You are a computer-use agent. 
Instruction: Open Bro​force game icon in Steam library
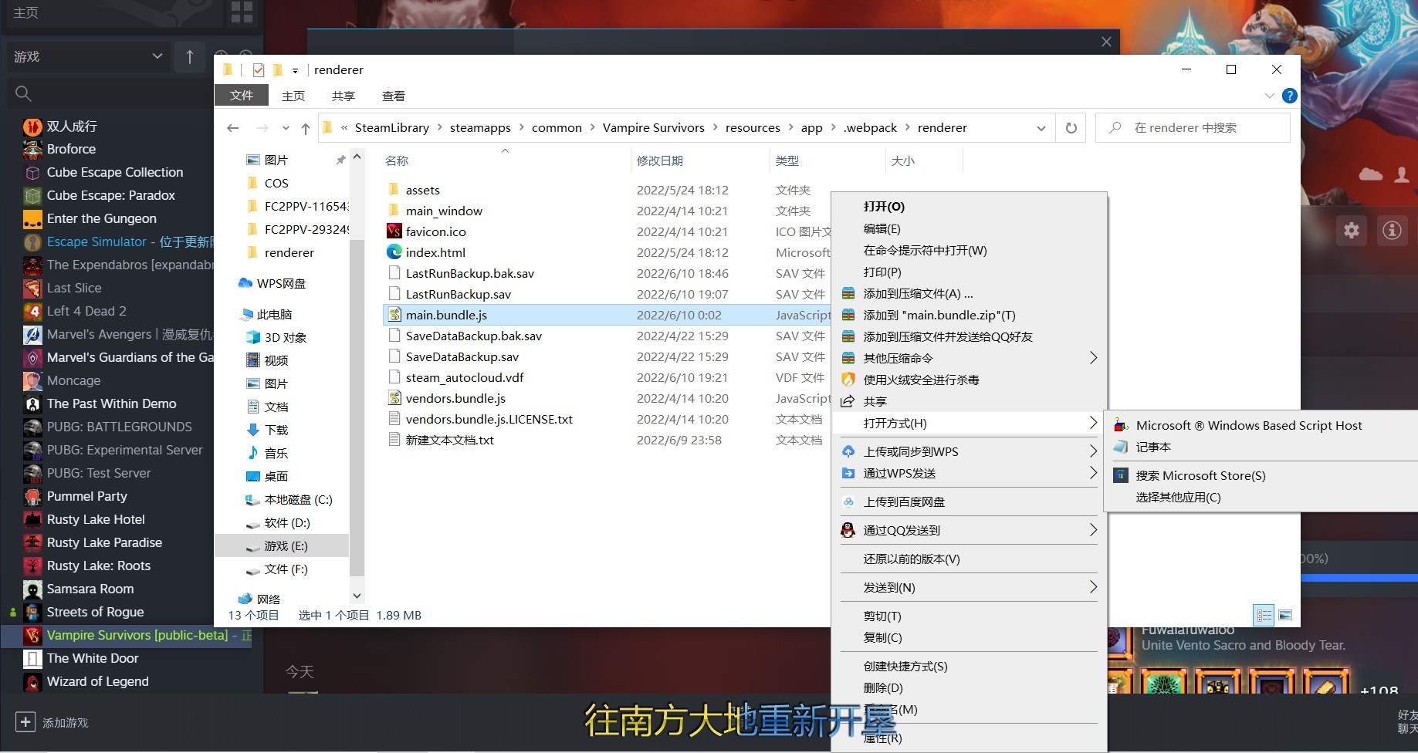[32, 149]
